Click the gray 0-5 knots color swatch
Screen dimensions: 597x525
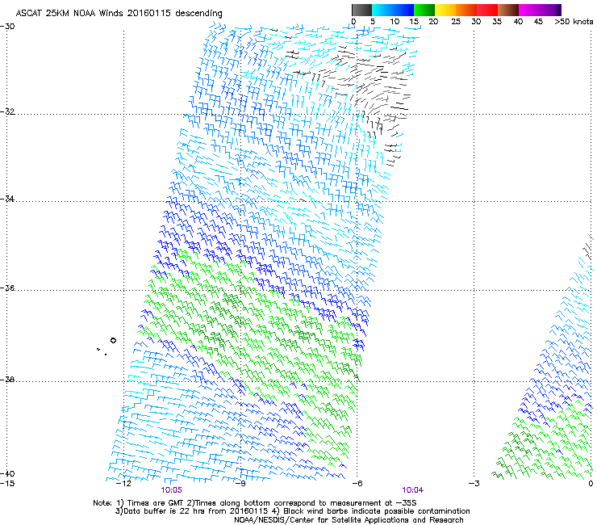pyautogui.click(x=361, y=10)
